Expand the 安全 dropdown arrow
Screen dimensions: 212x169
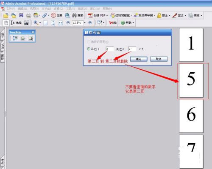point(170,15)
